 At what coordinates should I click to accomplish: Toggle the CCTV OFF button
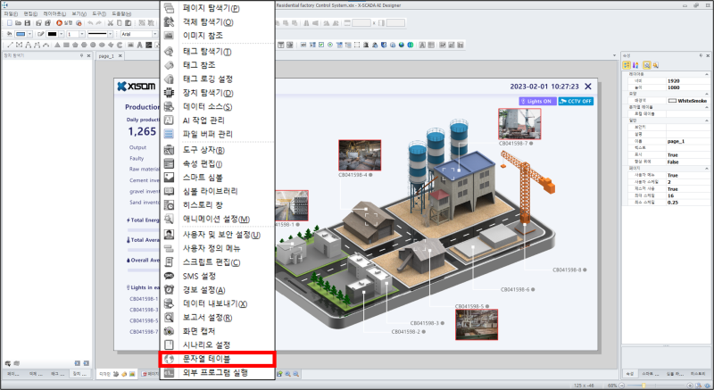tap(576, 101)
